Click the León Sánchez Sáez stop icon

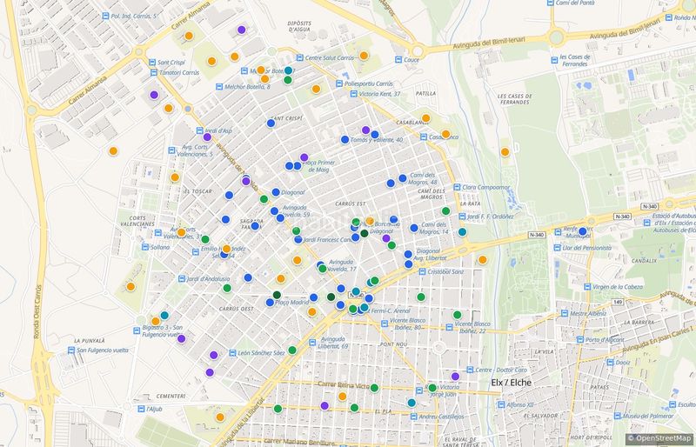click(x=232, y=353)
